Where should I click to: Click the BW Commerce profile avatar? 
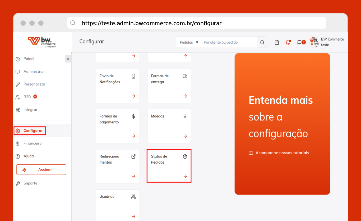tap(314, 42)
